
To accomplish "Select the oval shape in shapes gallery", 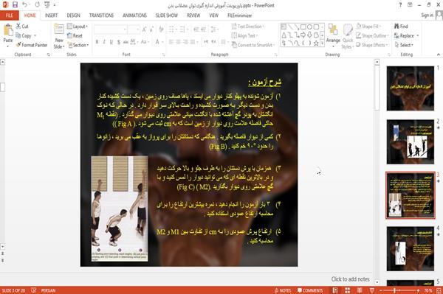I will click(309, 27).
